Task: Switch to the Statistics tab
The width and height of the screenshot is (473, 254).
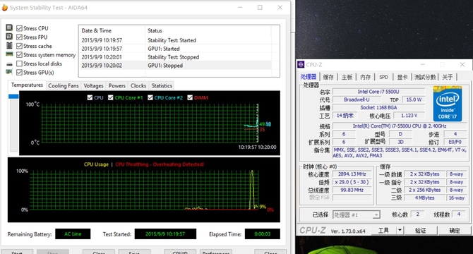Action: (x=162, y=86)
